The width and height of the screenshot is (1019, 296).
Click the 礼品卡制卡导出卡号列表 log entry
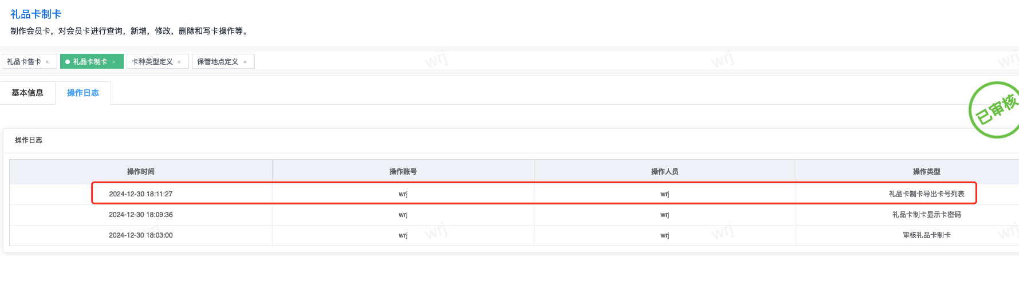click(x=927, y=194)
